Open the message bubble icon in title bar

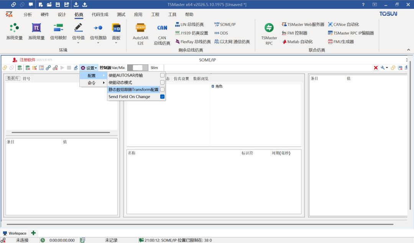[31, 5]
